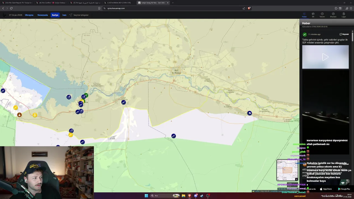Bookmark this page with the bookmark icon
Image resolution: width=354 pixels, height=199 pixels.
coord(99,8)
